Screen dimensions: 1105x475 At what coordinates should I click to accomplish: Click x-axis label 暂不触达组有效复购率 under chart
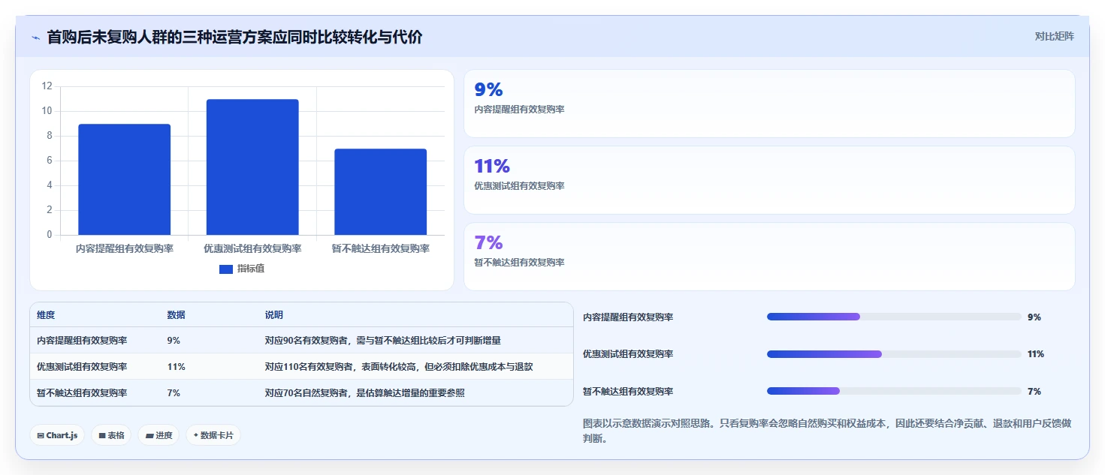pos(381,248)
